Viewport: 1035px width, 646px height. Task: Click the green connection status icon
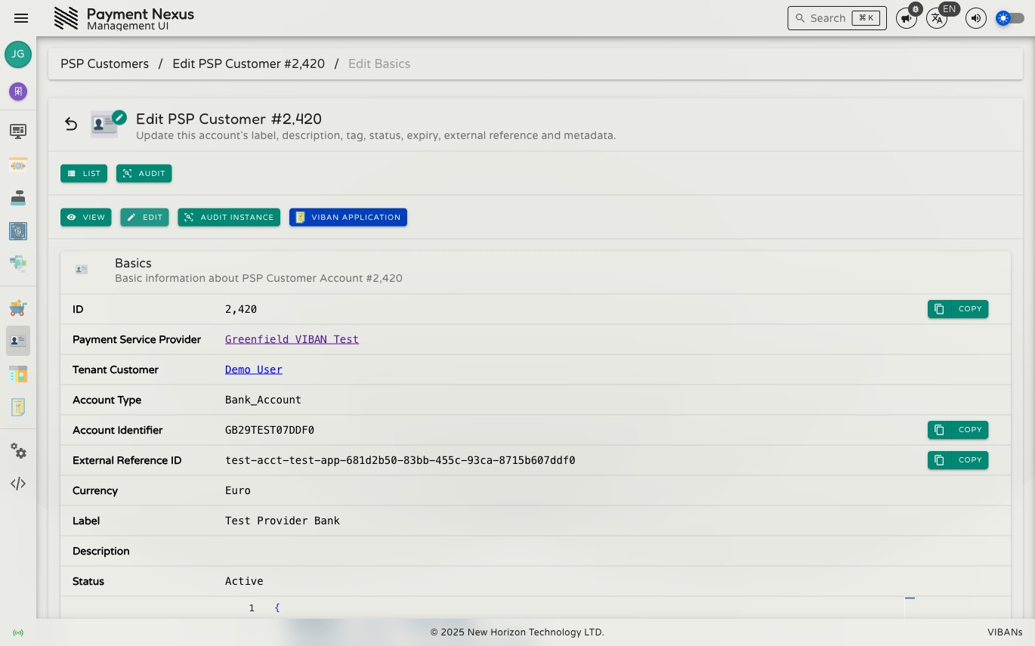(18, 632)
